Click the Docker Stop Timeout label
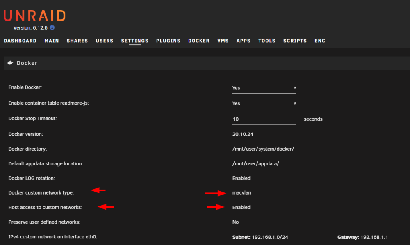Image resolution: width=410 pixels, height=245 pixels. pos(32,119)
